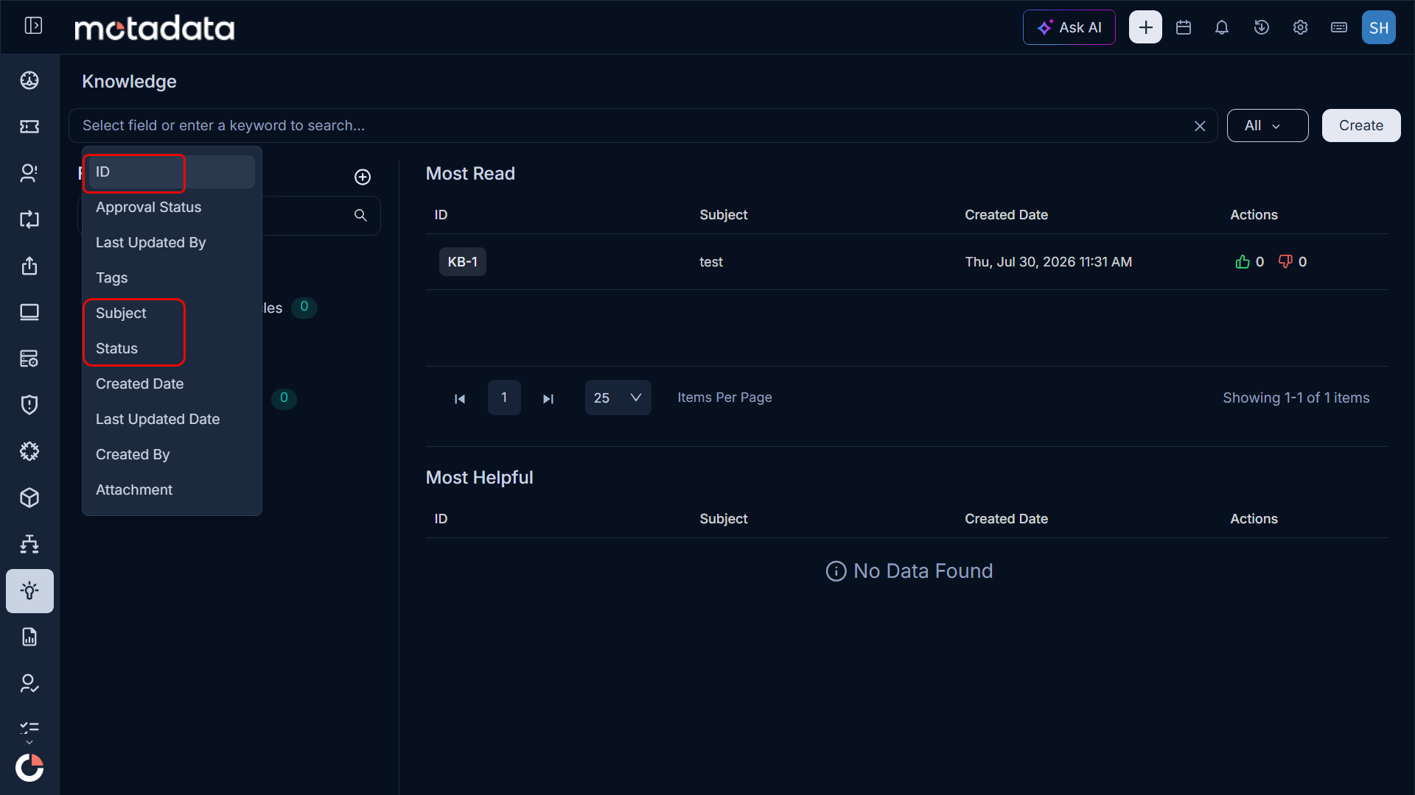
Task: Choose Tags from field list
Action: tap(172, 278)
